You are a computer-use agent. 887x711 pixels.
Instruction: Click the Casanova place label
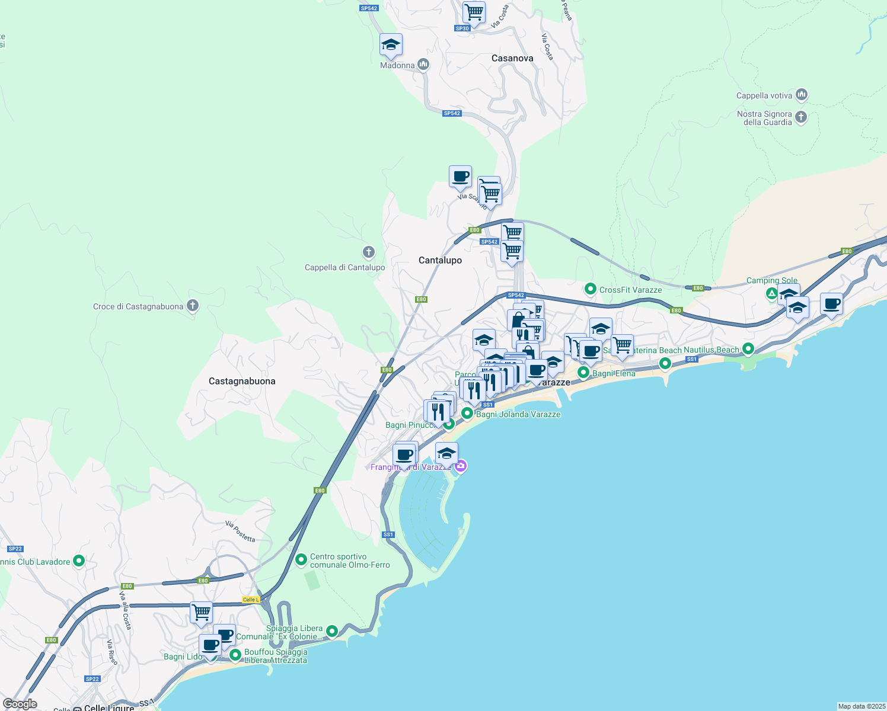click(x=512, y=58)
